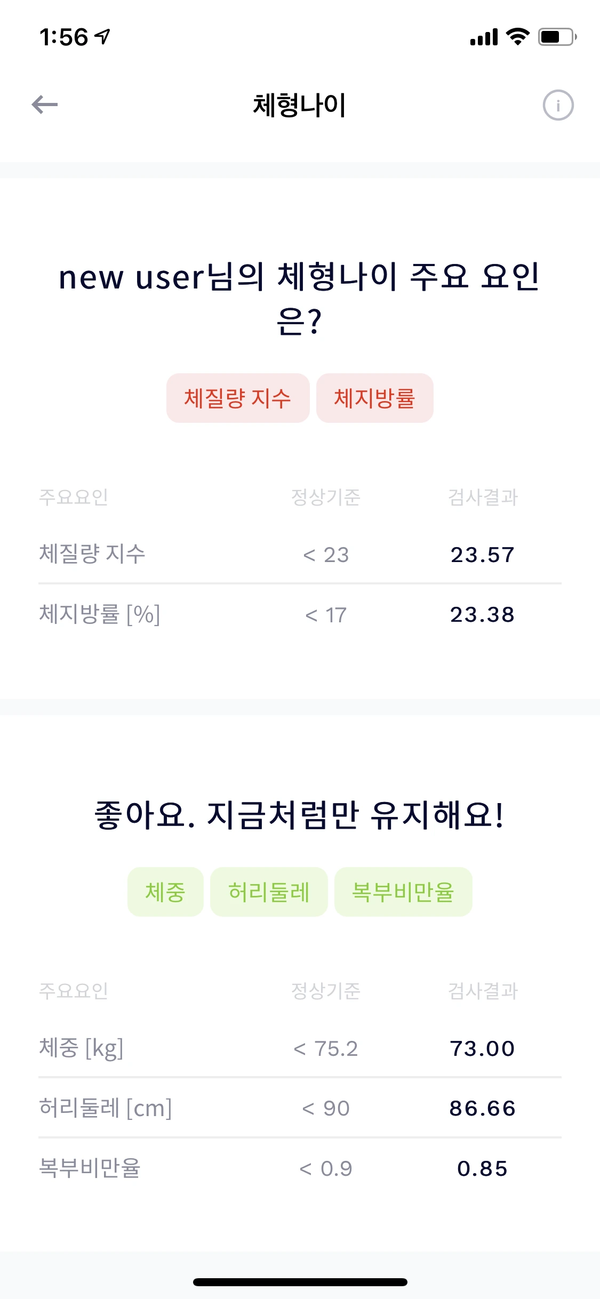Select the red 체지방률 tag

(x=374, y=398)
